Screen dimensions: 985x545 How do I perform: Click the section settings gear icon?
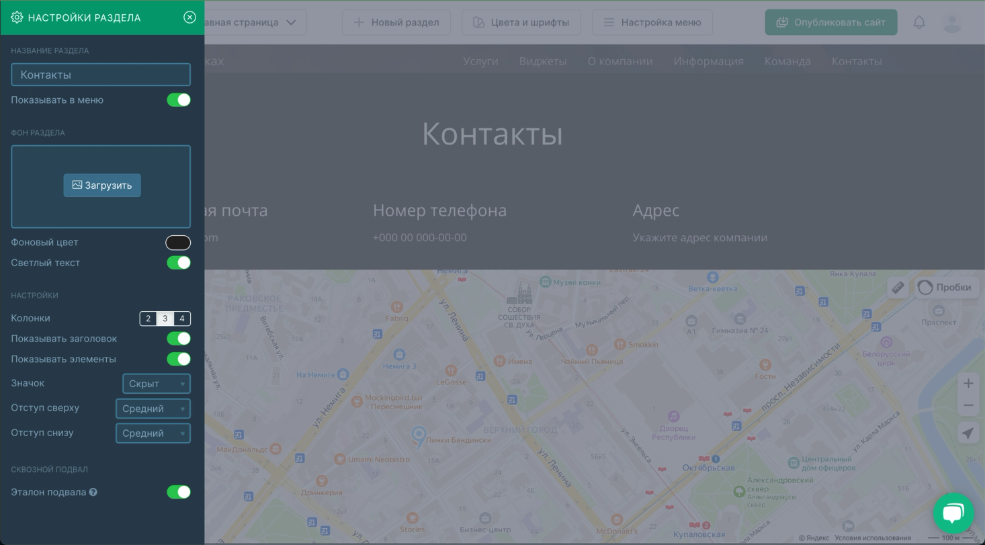(x=17, y=17)
